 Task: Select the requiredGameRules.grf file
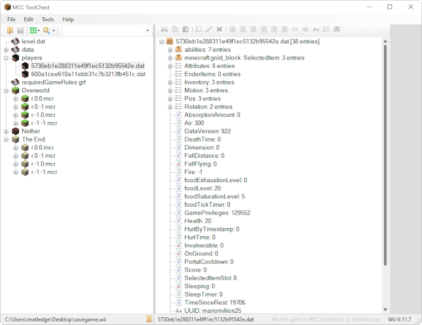coord(53,82)
